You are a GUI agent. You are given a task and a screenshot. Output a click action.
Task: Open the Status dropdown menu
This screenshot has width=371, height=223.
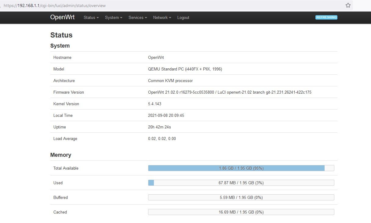click(x=91, y=18)
